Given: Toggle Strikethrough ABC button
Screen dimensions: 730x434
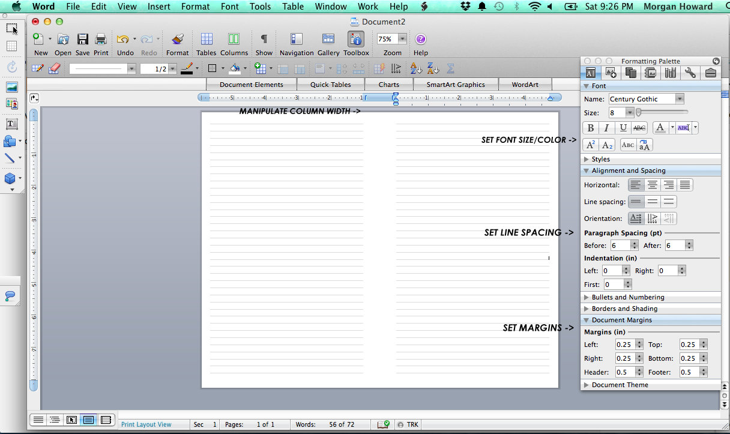Looking at the screenshot, I should coord(639,128).
